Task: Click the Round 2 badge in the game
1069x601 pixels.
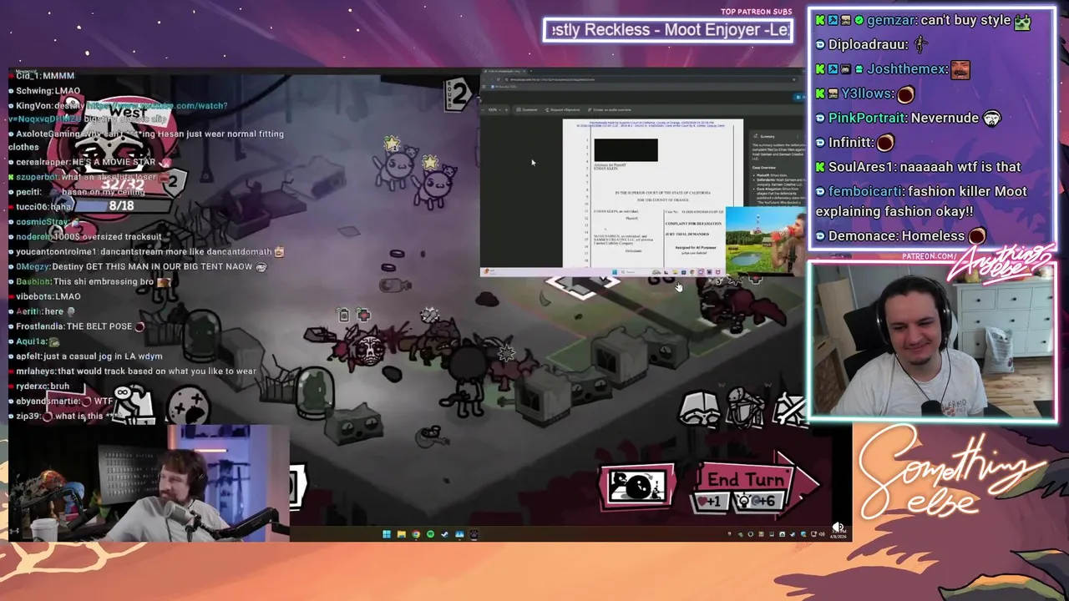Action: [457, 93]
